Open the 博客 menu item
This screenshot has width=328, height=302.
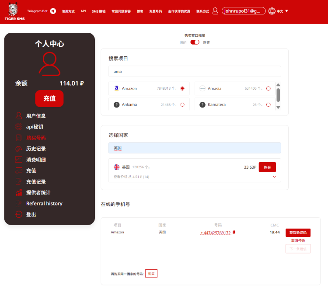140,11
